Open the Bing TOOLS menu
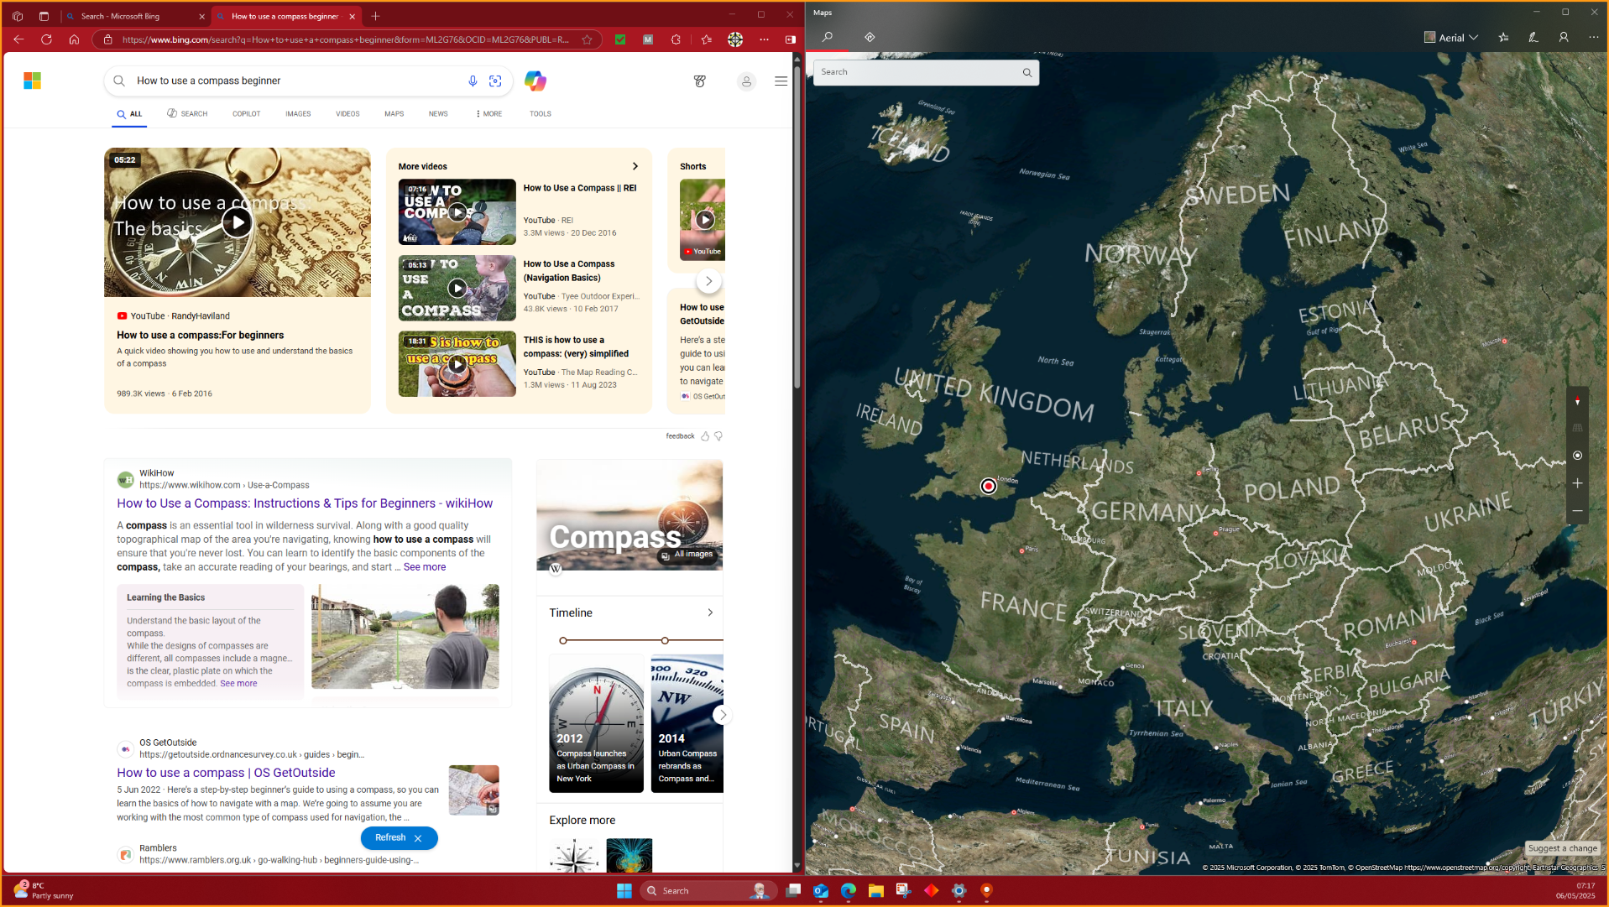Screen dimensions: 1609x907 (x=541, y=114)
